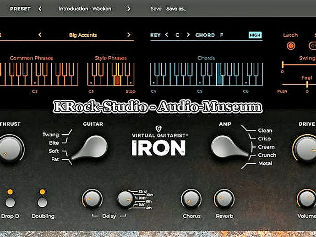Viewport: 316px width, 237px height.
Task: Toggle the Drop D button
Action: [10, 202]
